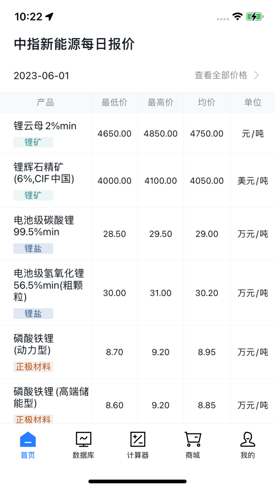The image size is (275, 489).
Task: Tap the 锂盐 tag under 电池级碳酸锂
Action: [x=33, y=248]
